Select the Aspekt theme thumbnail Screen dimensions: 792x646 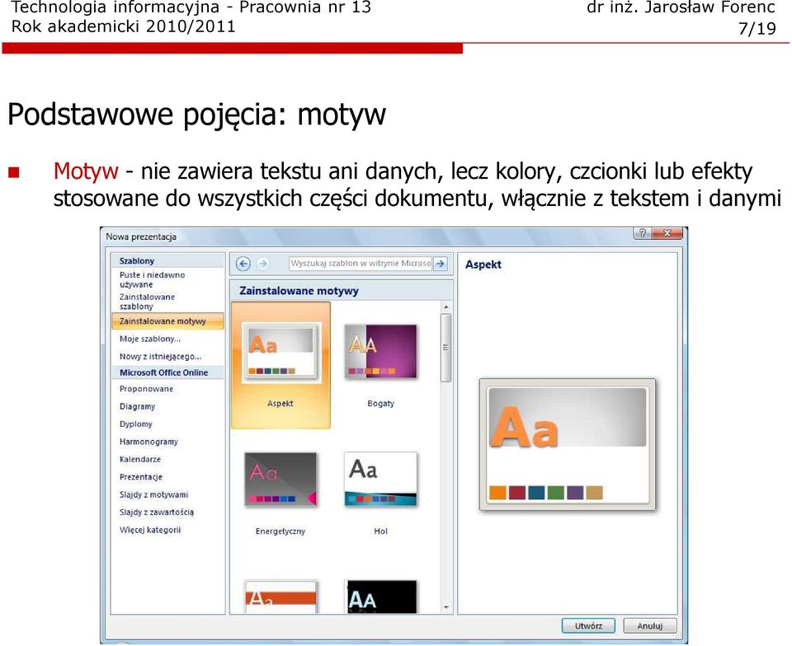(x=280, y=352)
